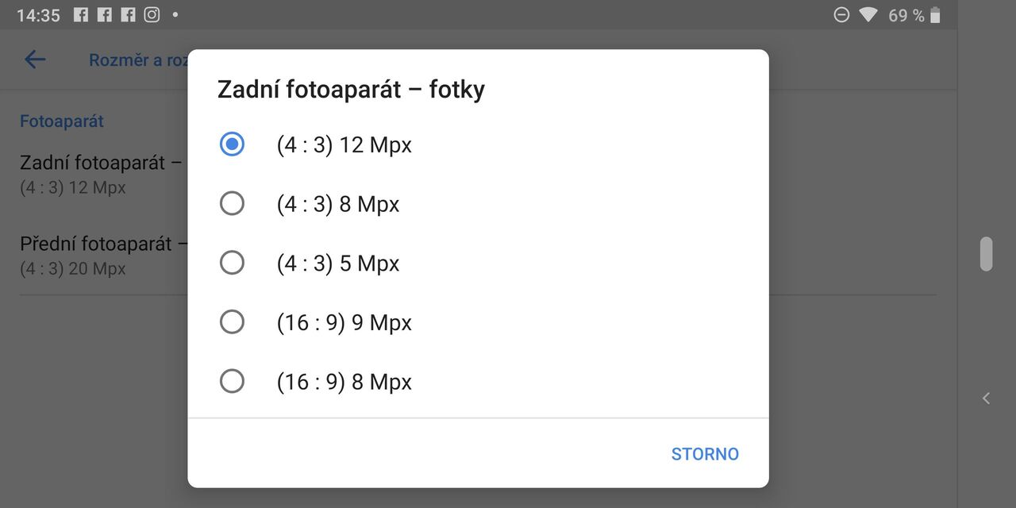Tap the battery indicator icon

click(x=933, y=14)
